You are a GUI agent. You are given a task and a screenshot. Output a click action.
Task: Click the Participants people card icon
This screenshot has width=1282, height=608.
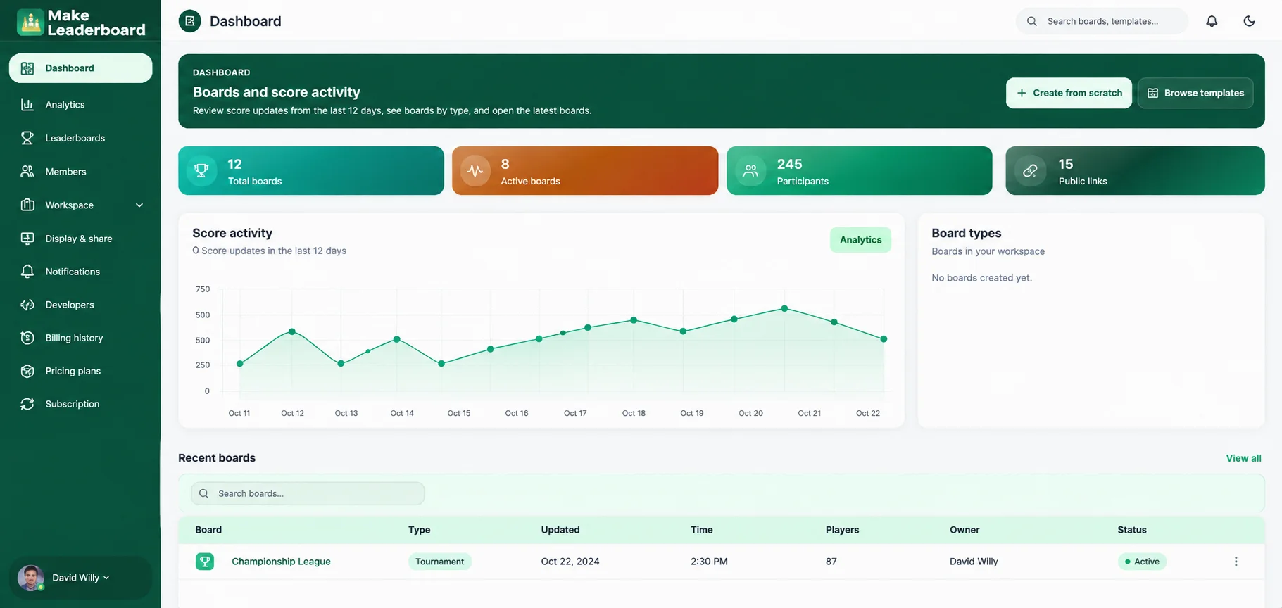[750, 170]
